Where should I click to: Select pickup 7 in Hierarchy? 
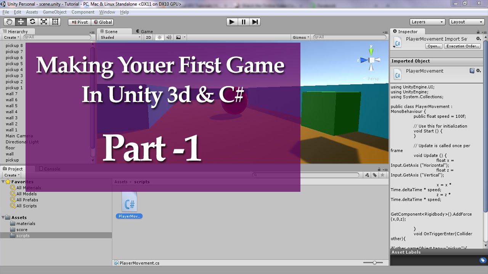pyautogui.click(x=14, y=52)
